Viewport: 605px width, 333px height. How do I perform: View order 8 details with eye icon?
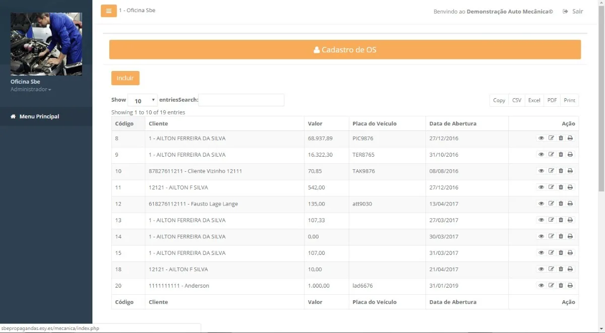click(541, 138)
